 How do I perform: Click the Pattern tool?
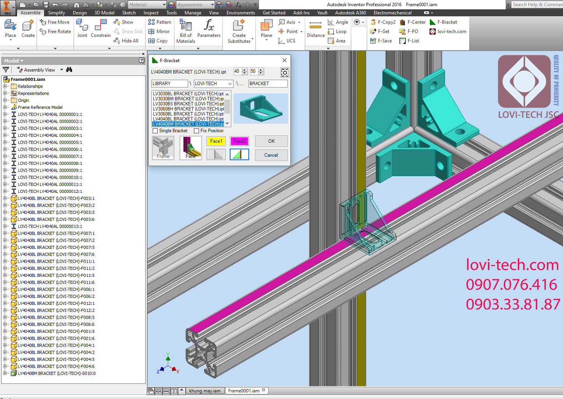coord(160,22)
